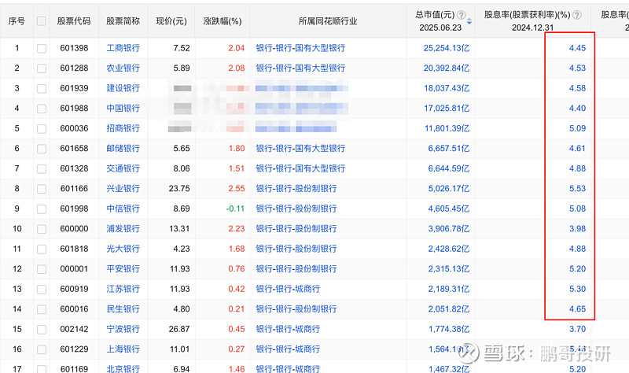Tick checkbox beside 招商银行
Viewport: 629px width, 373px height.
pyautogui.click(x=42, y=128)
